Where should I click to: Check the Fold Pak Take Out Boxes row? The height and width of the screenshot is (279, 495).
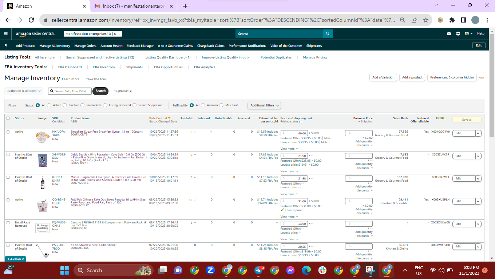click(x=8, y=200)
